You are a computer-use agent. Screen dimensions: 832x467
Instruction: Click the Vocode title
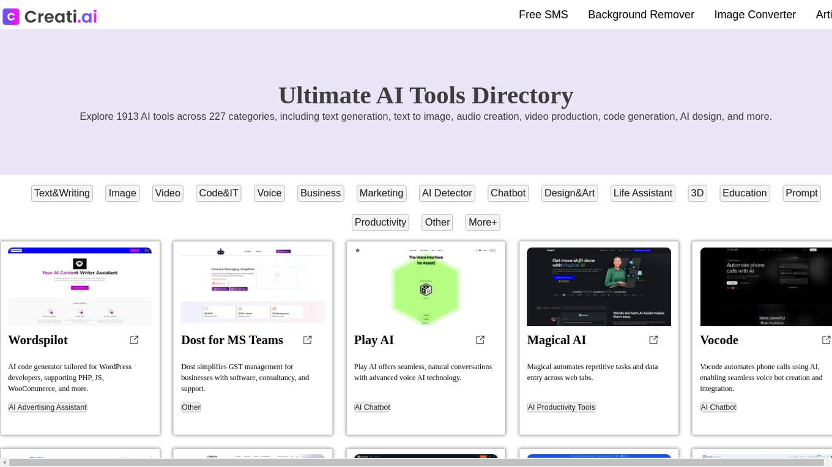719,340
